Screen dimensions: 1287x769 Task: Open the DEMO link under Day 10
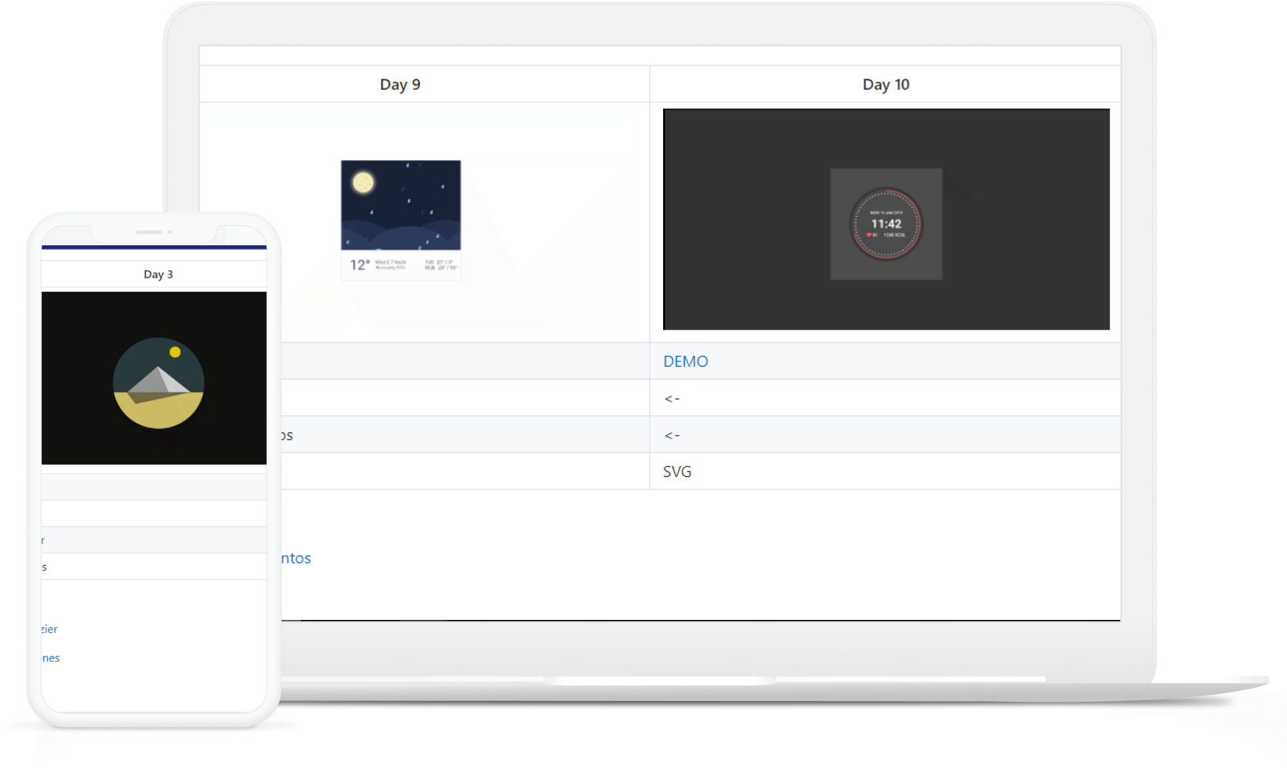(x=685, y=362)
